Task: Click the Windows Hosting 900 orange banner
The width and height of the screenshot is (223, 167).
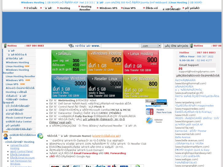Action: click(x=105, y=62)
